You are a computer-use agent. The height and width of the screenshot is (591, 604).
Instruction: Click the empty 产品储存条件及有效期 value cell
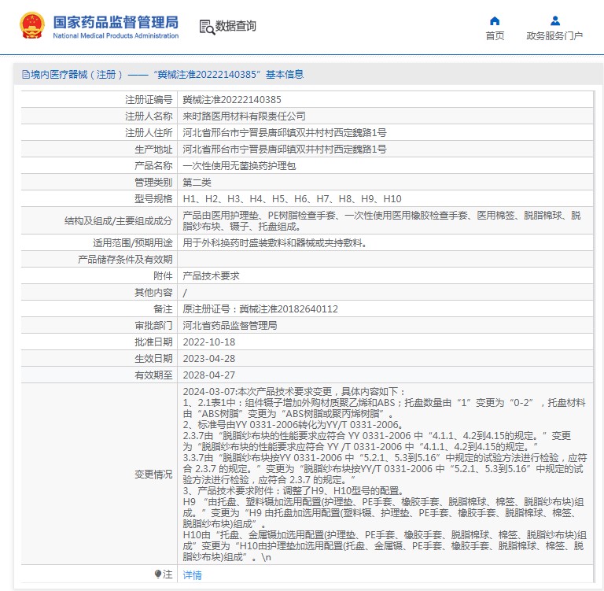[x=385, y=260]
